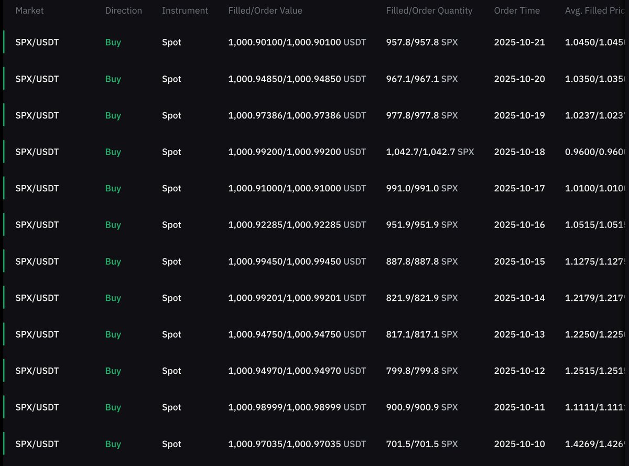Open SPX/USDT market in the 2025-10-19 row
Viewport: 629px width, 466px height.
coord(37,115)
